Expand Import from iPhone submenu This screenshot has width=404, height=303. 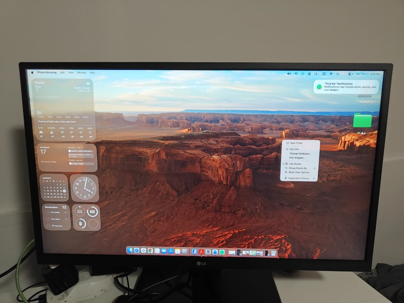(x=299, y=178)
